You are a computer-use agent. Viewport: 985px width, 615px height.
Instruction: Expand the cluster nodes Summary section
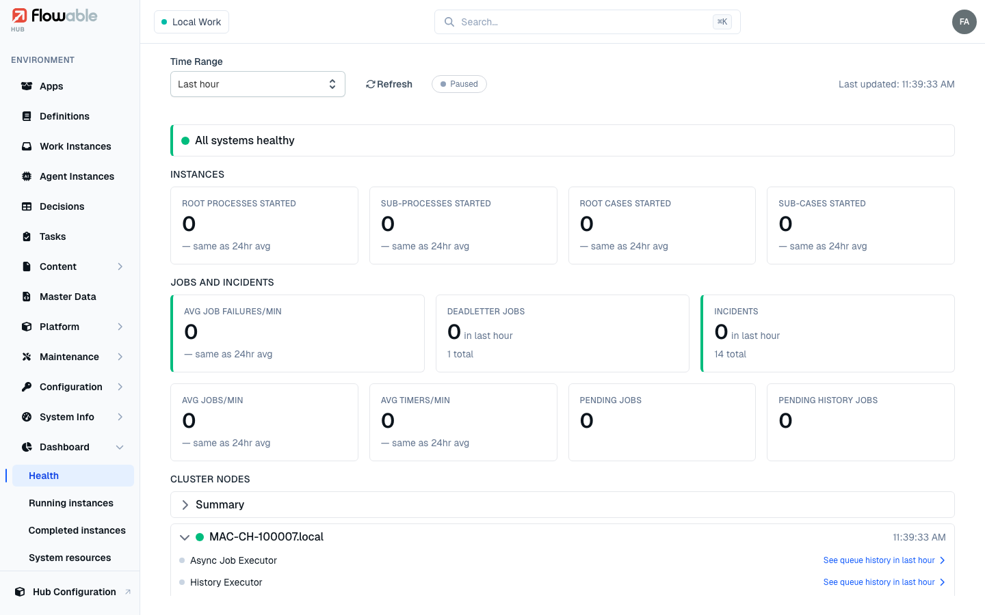point(562,504)
